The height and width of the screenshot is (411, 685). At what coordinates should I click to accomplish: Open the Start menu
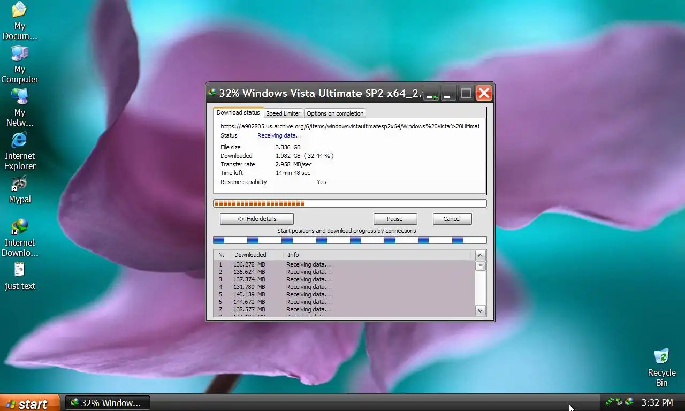coord(30,403)
